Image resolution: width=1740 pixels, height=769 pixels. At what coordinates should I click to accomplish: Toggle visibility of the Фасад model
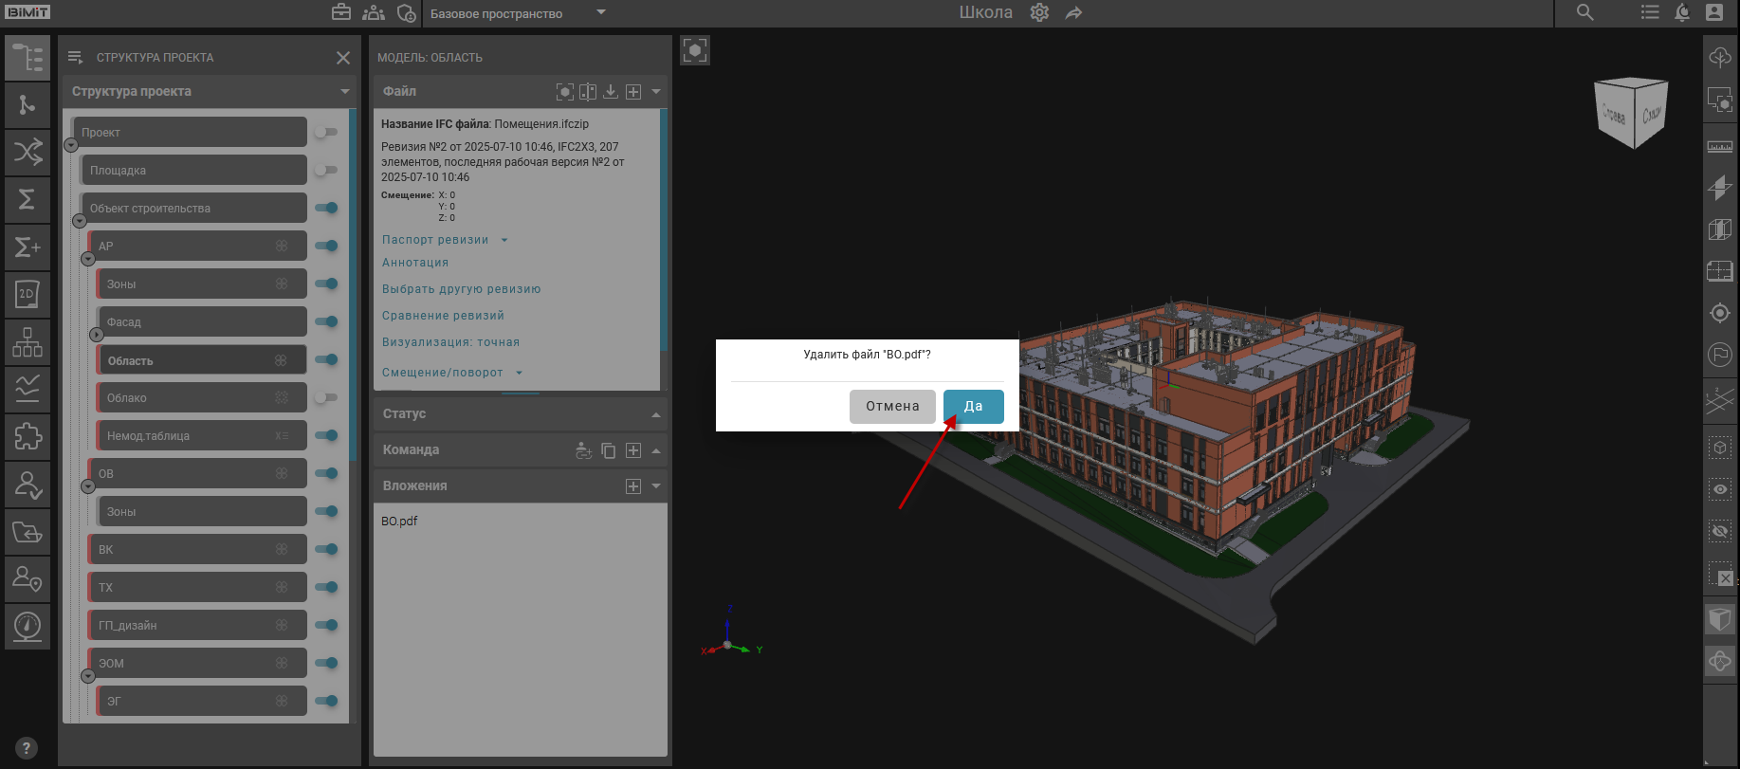[x=325, y=321]
